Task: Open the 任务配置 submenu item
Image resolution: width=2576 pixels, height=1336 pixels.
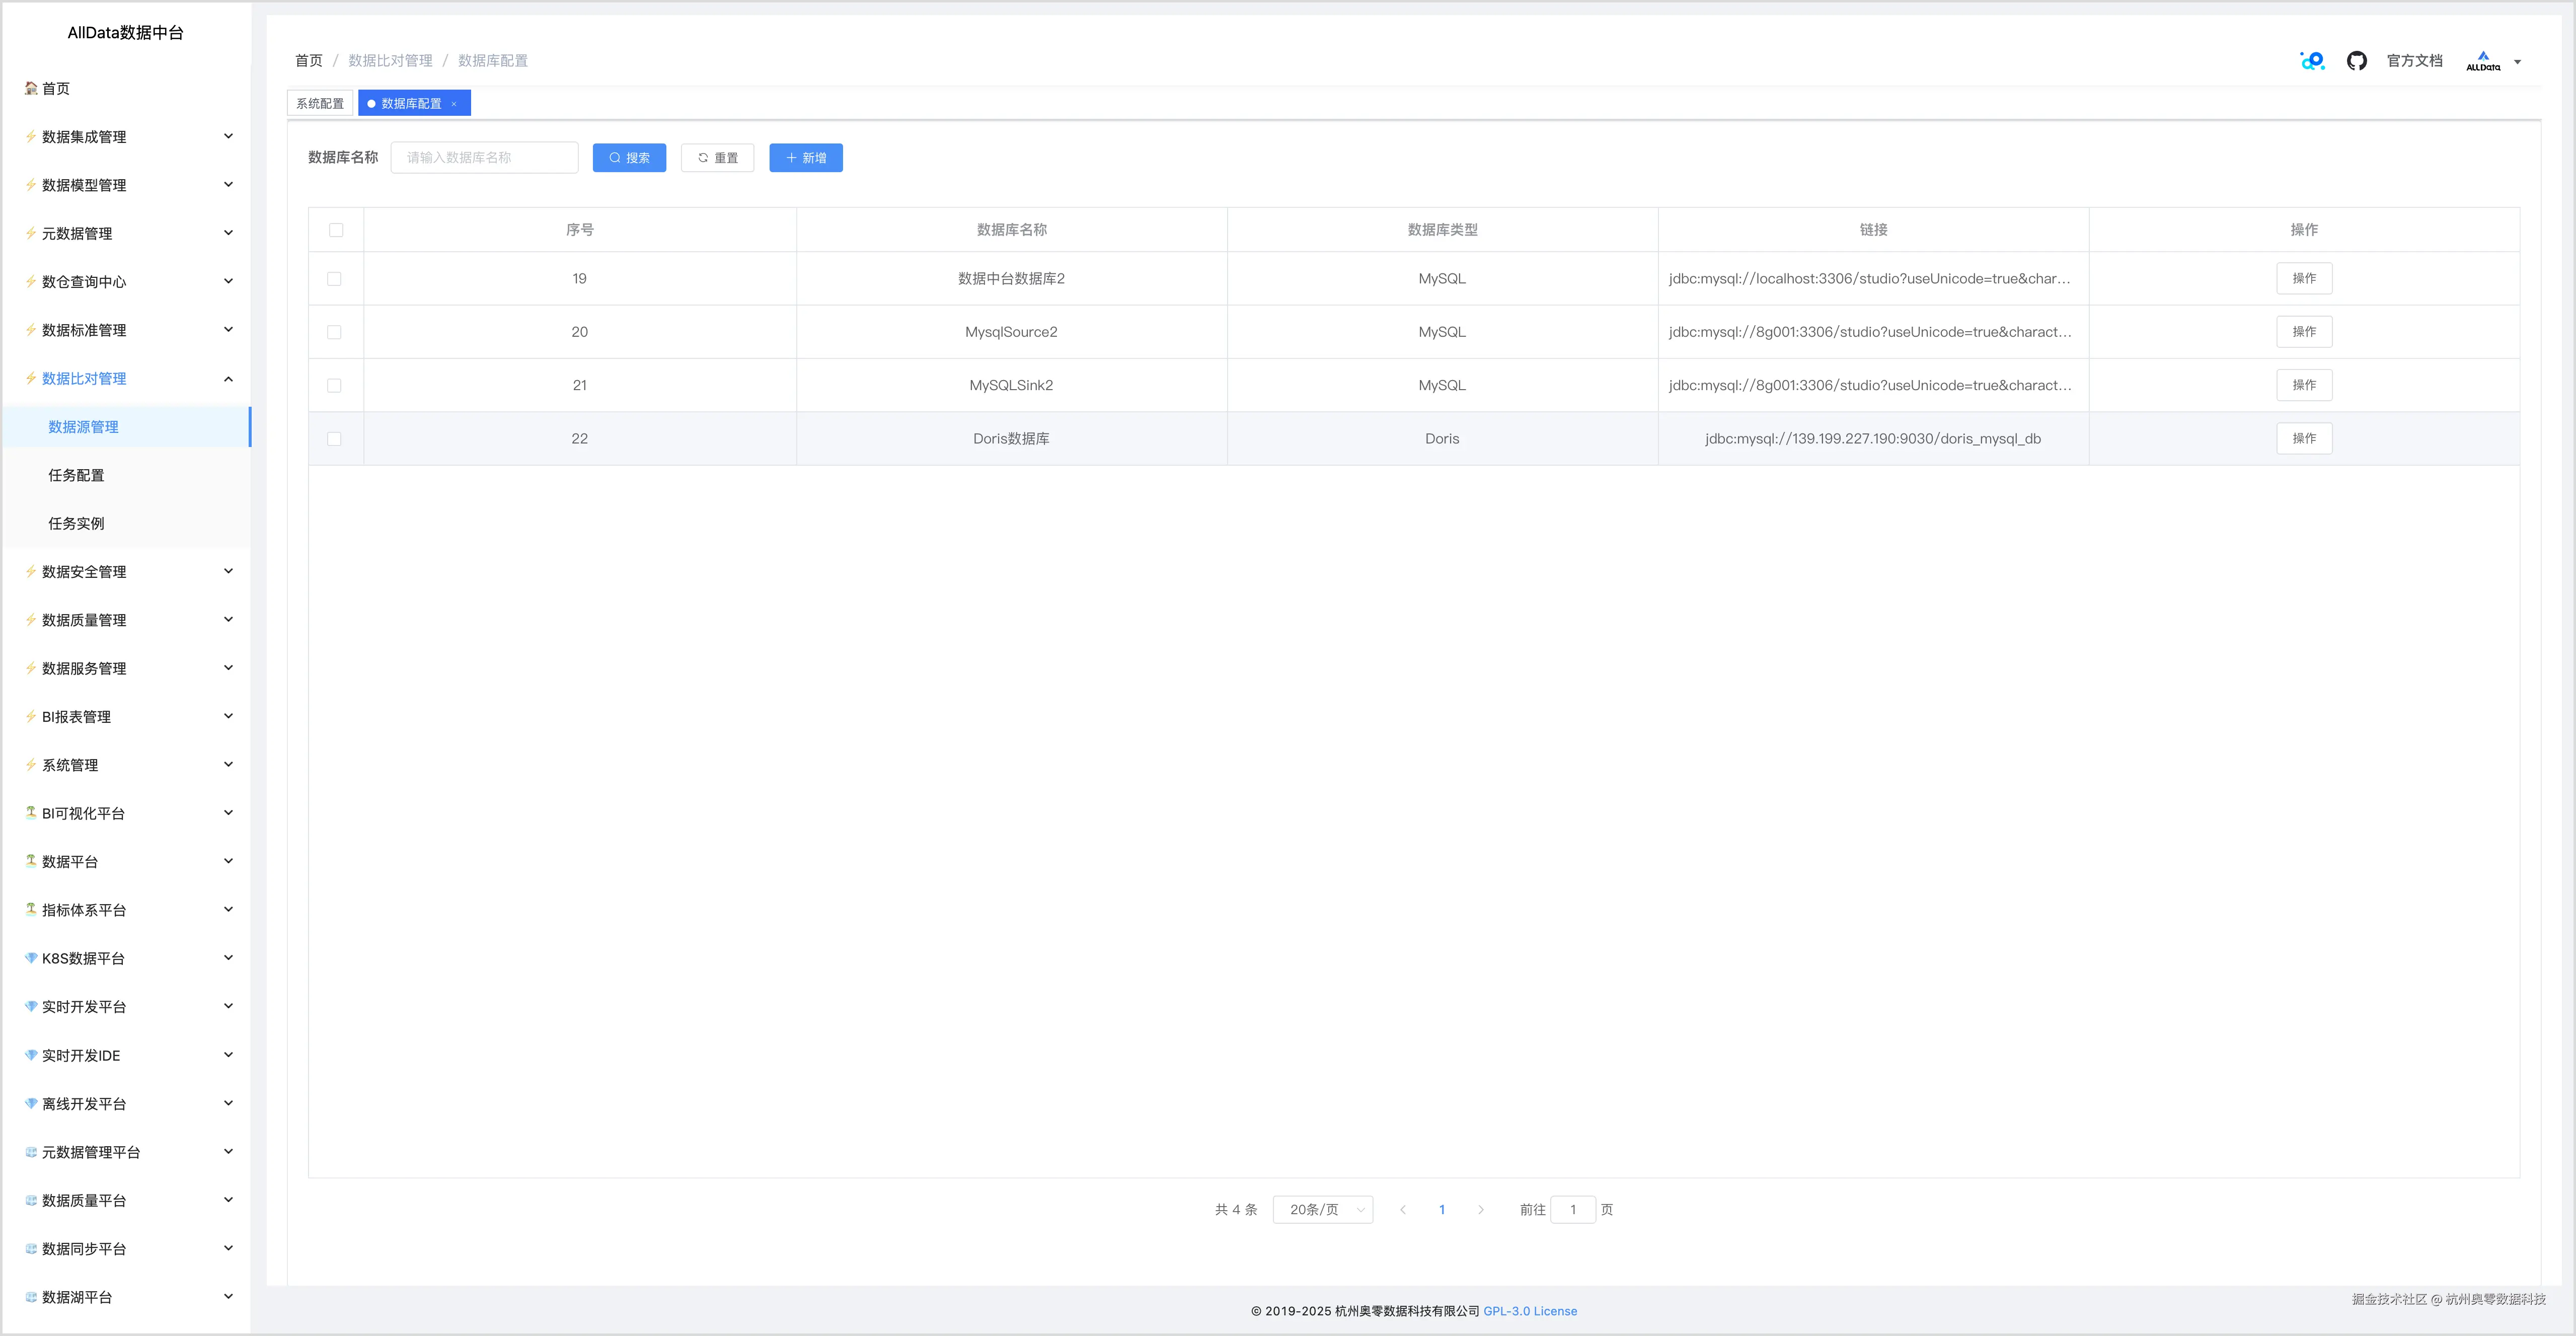Action: [77, 475]
